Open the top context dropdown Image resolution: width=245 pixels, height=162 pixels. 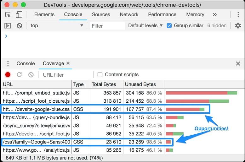(x=57, y=26)
